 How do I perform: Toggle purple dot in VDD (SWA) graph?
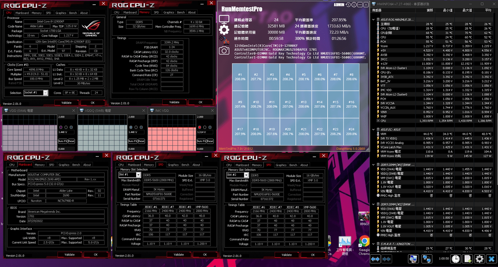tap(61, 127)
